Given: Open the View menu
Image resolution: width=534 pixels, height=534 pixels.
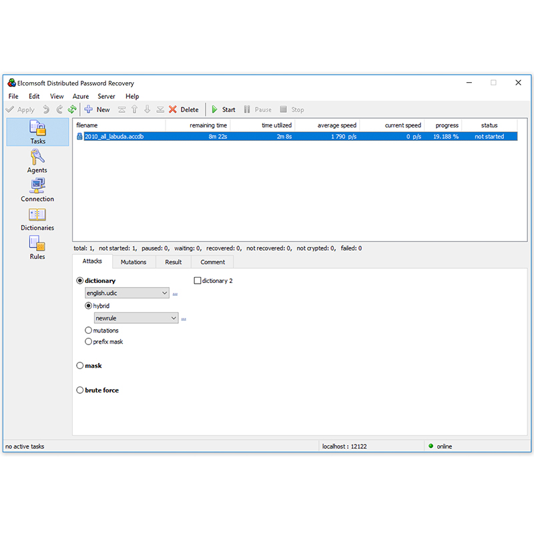Looking at the screenshot, I should pos(57,96).
